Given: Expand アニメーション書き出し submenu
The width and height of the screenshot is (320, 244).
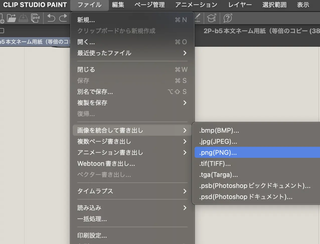Looking at the screenshot, I should pos(132,153).
